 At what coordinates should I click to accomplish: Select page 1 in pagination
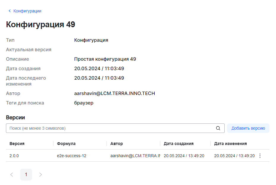click(26, 175)
